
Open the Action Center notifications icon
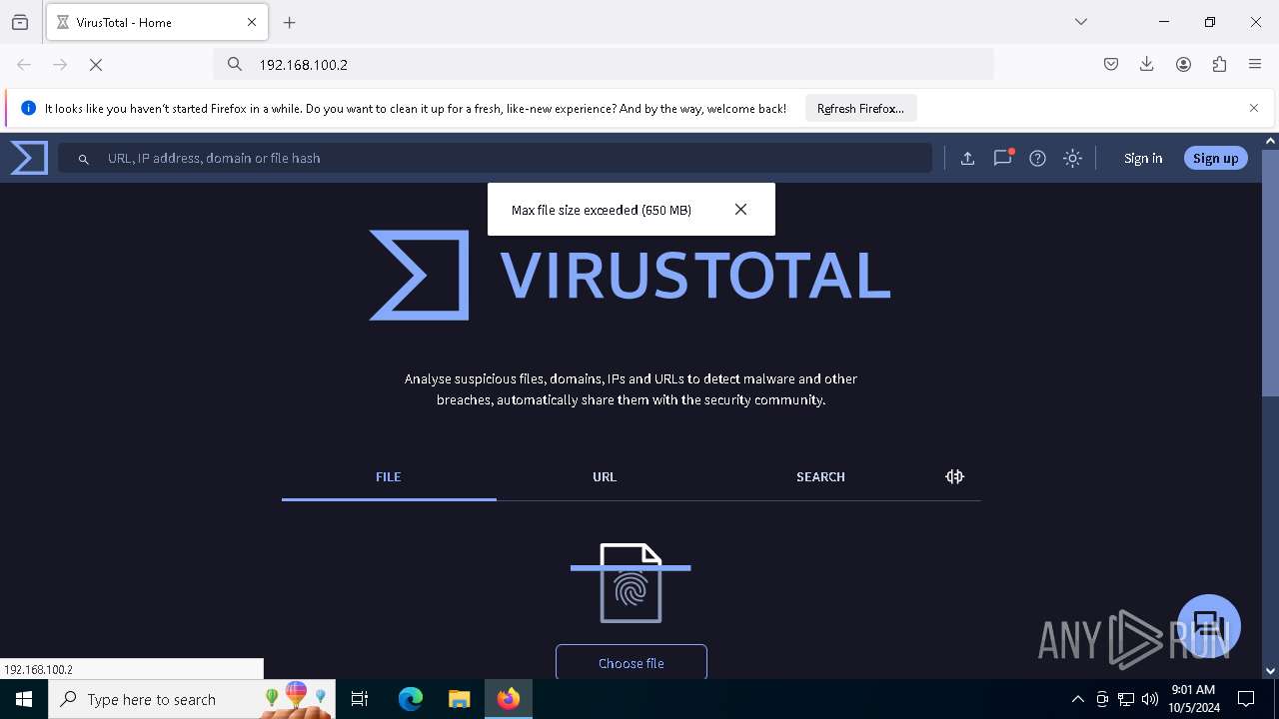pos(1246,699)
